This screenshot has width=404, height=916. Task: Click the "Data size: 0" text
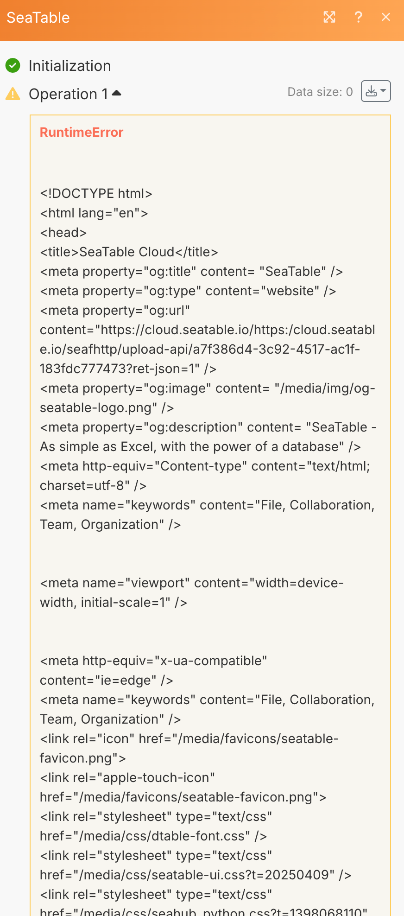point(320,92)
